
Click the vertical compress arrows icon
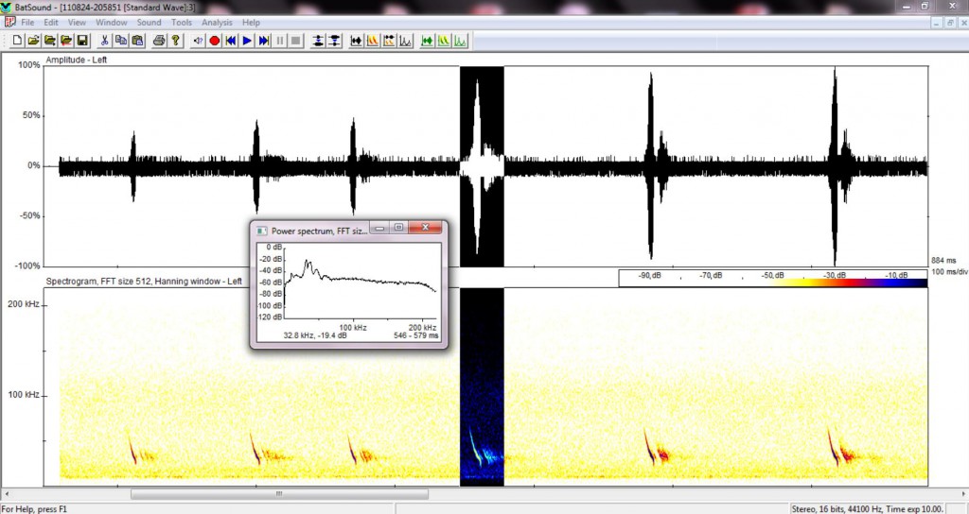tap(334, 41)
